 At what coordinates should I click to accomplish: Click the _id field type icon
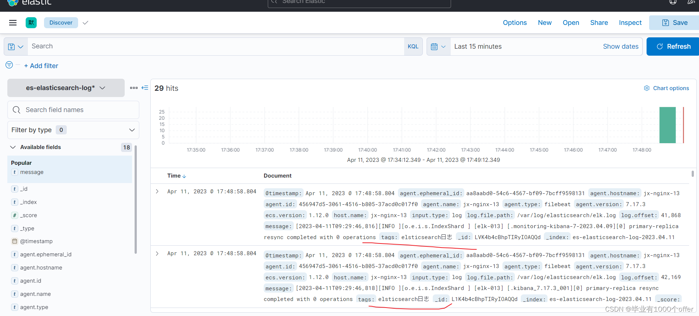[15, 189]
